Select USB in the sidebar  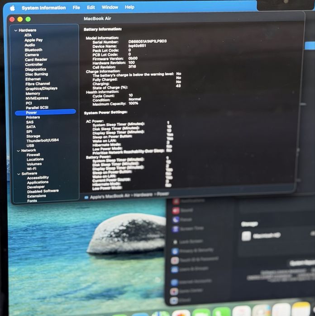click(x=30, y=146)
